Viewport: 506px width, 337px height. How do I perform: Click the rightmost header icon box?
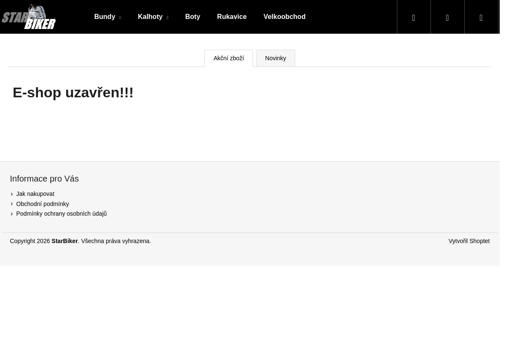pyautogui.click(x=481, y=17)
